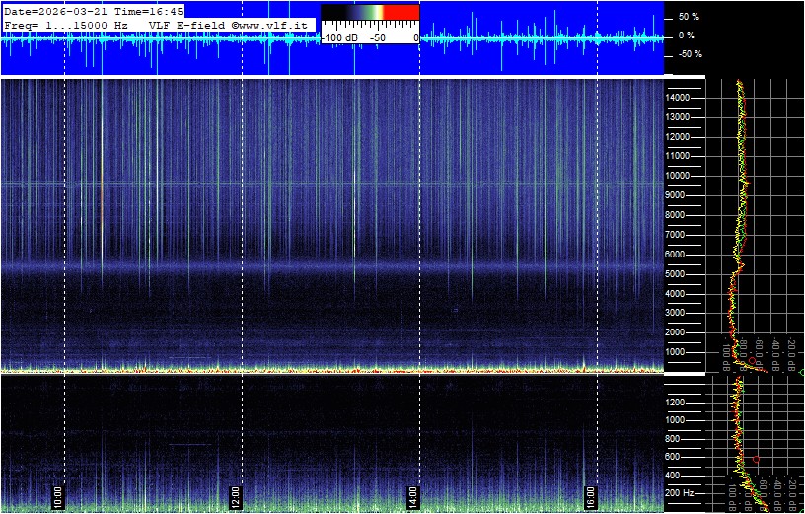This screenshot has width=805, height=514.
Task: Click the '-50 %' amplitude scale label
Action: 690,54
